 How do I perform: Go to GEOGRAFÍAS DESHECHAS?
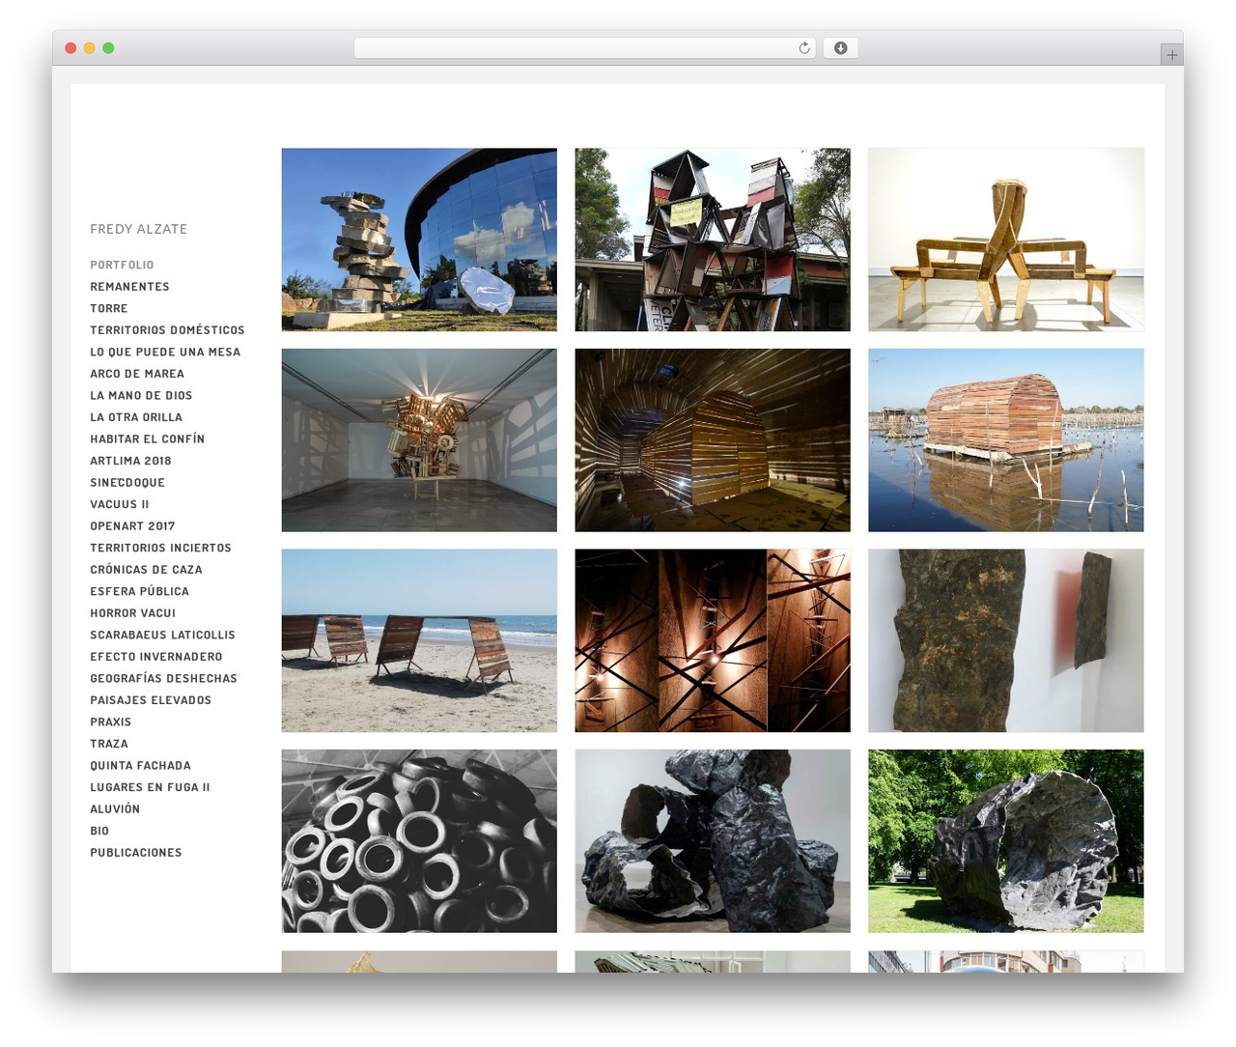(163, 678)
